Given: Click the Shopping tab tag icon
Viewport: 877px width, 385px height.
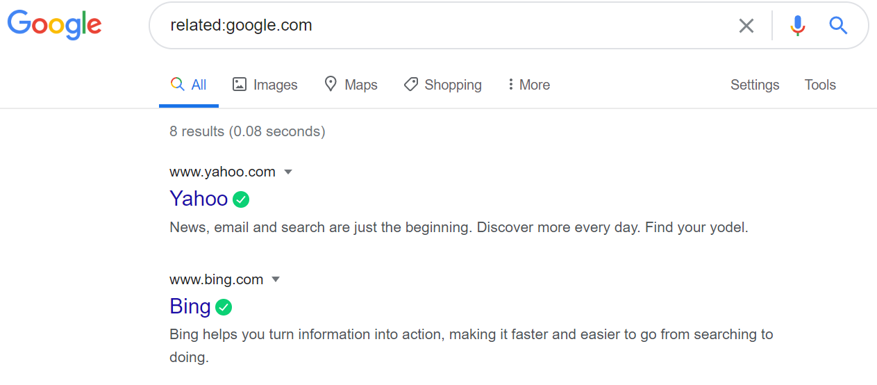Looking at the screenshot, I should point(411,85).
